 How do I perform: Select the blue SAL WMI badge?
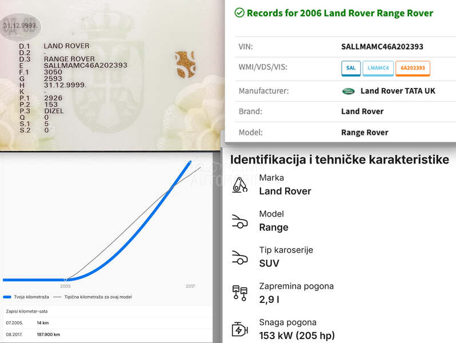pos(351,68)
